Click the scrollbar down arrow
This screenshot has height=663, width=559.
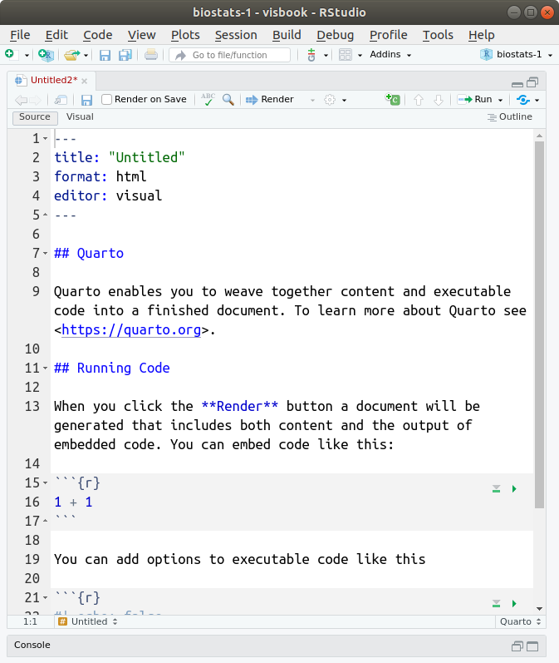pos(539,609)
